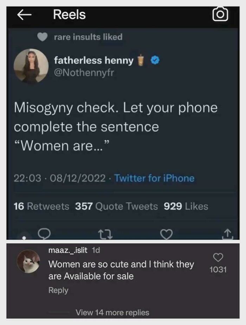246x325 pixels.
Task: Click the verified badge next to fatherless henny
Action: click(x=155, y=60)
